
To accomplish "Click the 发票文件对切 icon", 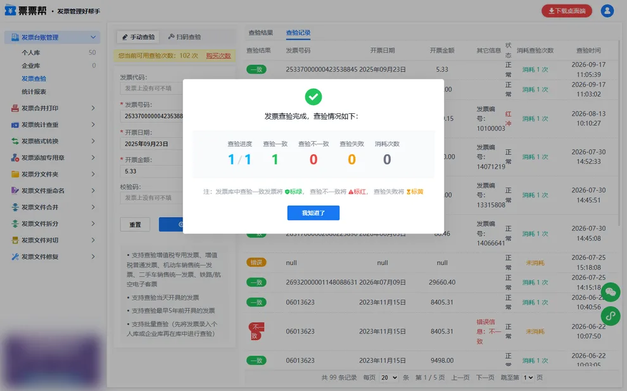I will [15, 240].
